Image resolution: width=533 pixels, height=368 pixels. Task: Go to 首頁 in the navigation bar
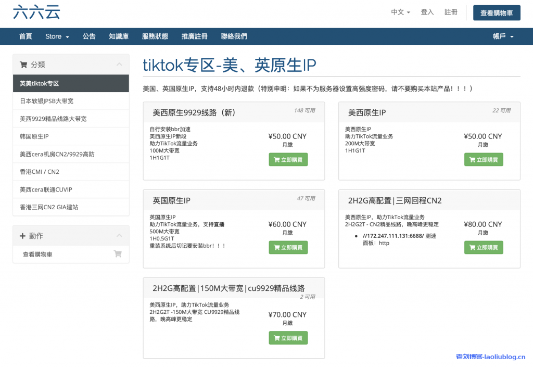[x=26, y=36]
